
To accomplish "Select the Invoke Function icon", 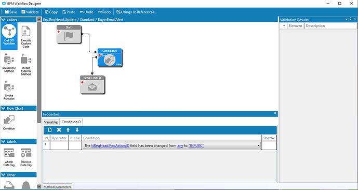I will click(x=9, y=91).
